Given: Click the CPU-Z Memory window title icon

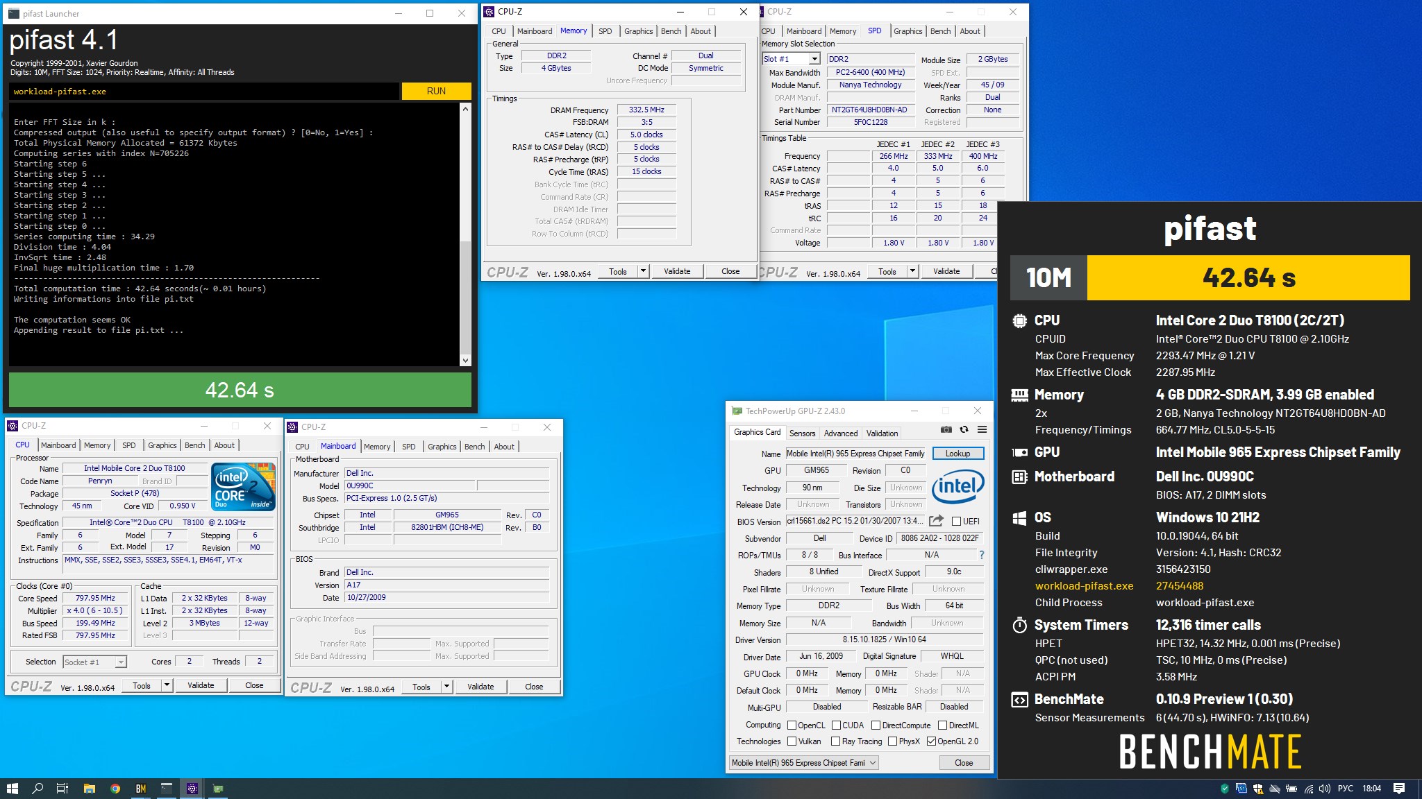Looking at the screenshot, I should (490, 11).
